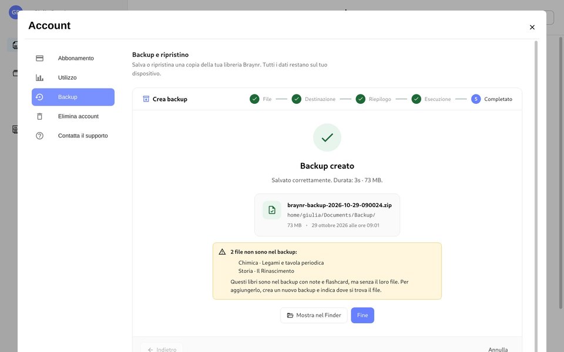This screenshot has width=564, height=352.
Task: Click the credit card Abbonamento icon
Action: (39, 58)
